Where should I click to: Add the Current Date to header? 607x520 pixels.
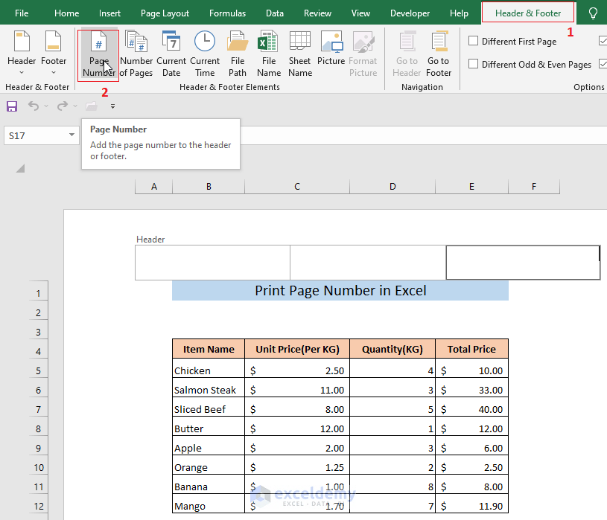(x=171, y=52)
